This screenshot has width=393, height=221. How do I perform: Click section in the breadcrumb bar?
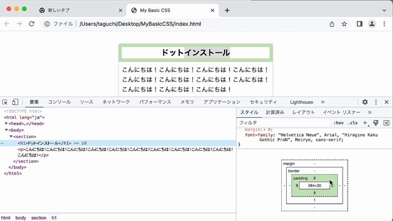coord(39,218)
